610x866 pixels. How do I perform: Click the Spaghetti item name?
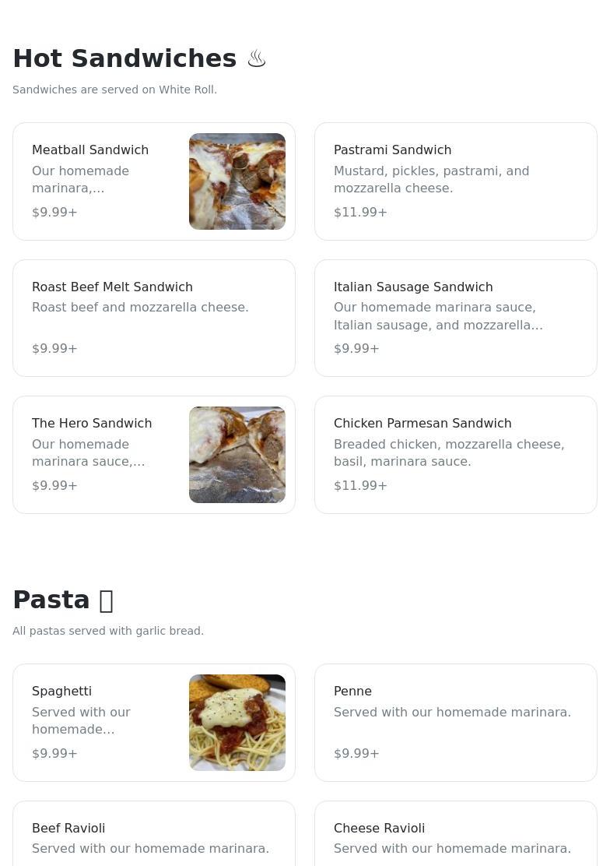62,692
